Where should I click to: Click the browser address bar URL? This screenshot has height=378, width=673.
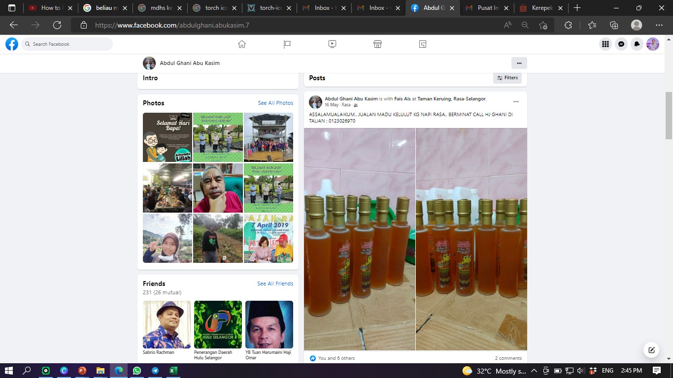[172, 25]
